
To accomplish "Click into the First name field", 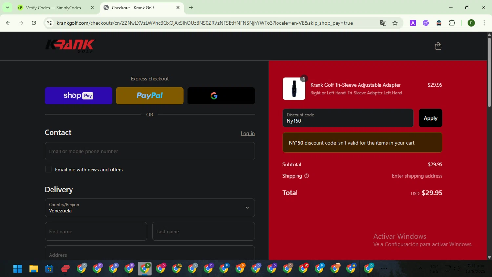I will (x=96, y=231).
